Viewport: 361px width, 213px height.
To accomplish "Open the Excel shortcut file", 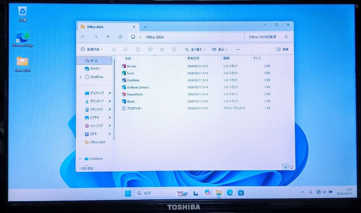I will (x=128, y=73).
